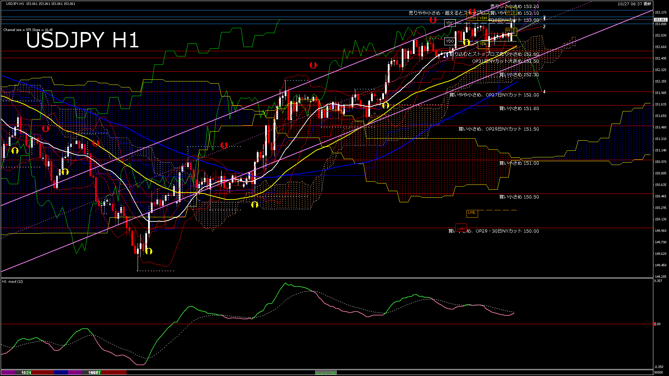The image size is (669, 376).
Task: Click the USDJPY,H1 chart title text
Action: (15, 3)
